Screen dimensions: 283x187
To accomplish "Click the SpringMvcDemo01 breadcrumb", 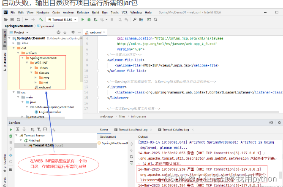I will click(19, 26).
